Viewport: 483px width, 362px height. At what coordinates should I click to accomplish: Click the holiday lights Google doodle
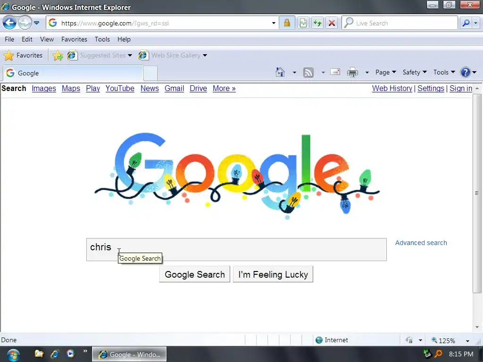coord(237,175)
